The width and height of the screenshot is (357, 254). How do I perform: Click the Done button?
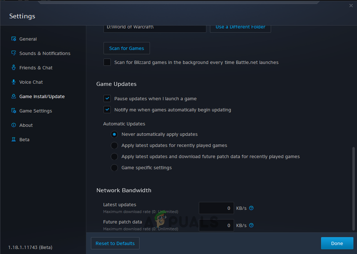coord(337,243)
